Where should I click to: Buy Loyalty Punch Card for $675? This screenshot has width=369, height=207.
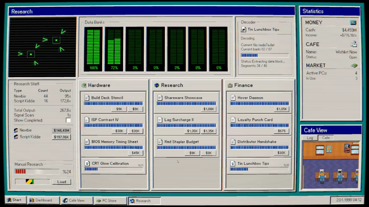coord(281,131)
